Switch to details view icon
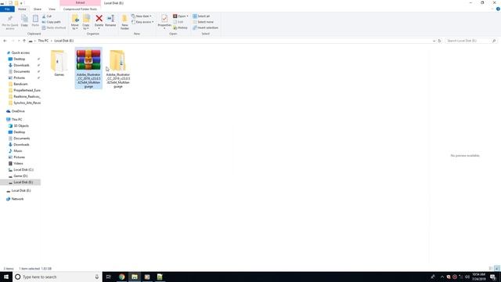This screenshot has width=501, height=282. pyautogui.click(x=491, y=269)
